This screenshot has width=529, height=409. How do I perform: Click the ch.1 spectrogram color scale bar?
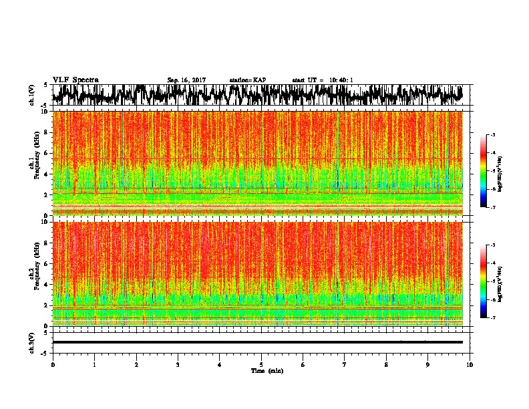(x=484, y=171)
